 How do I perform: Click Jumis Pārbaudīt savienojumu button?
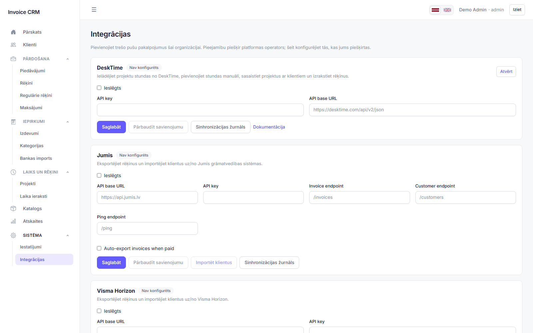point(158,262)
